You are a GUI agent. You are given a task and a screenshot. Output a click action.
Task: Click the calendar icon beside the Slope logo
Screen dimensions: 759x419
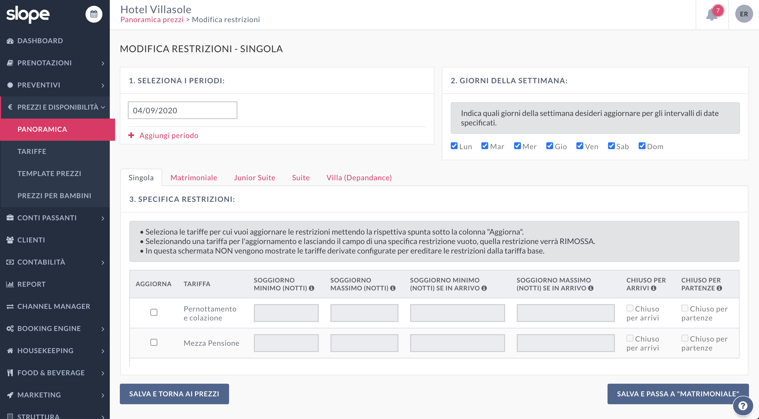tap(94, 14)
